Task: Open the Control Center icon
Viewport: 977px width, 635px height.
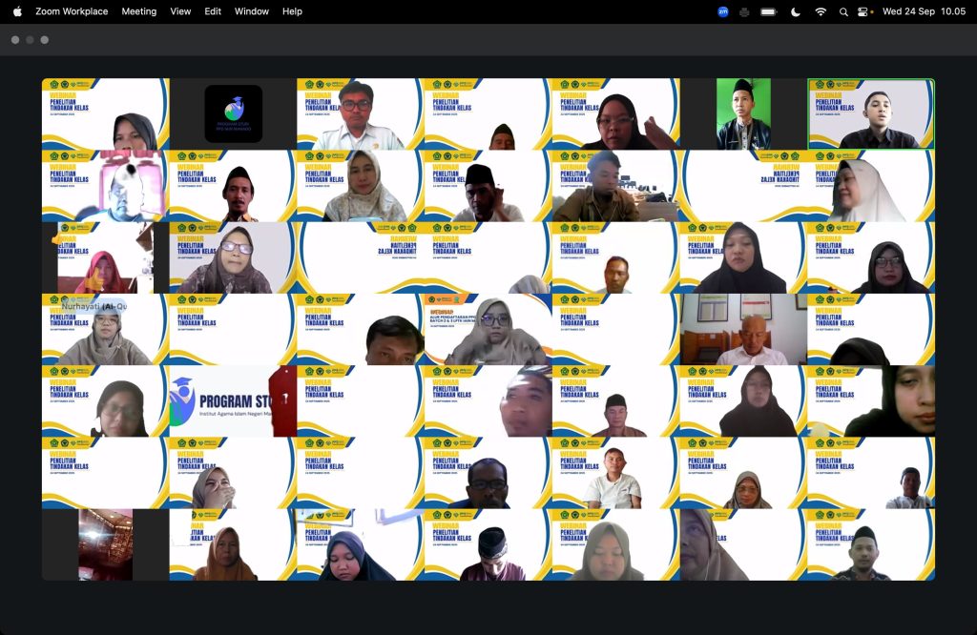Action: point(864,11)
